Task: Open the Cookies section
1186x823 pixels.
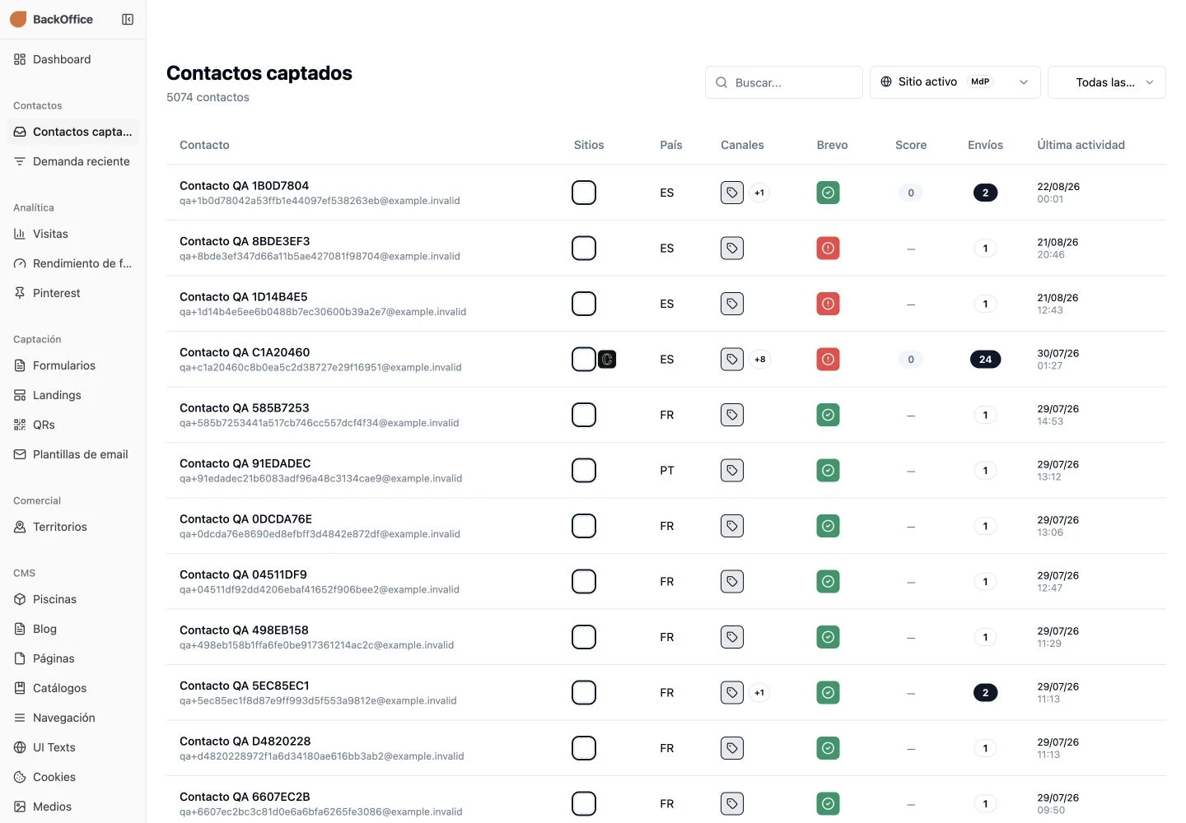Action: (73, 777)
